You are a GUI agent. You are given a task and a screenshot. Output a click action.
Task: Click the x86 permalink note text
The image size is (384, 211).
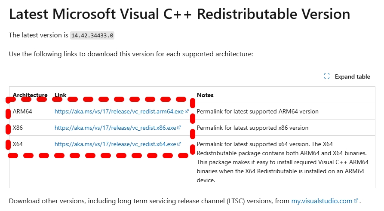pyautogui.click(x=252, y=128)
